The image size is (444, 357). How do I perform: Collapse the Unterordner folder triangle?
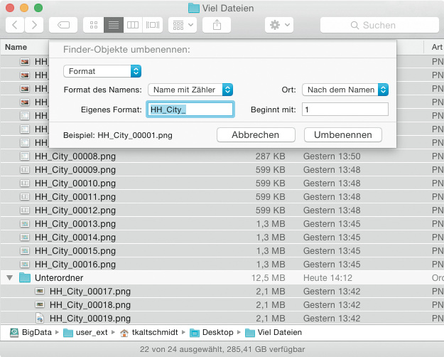point(10,277)
